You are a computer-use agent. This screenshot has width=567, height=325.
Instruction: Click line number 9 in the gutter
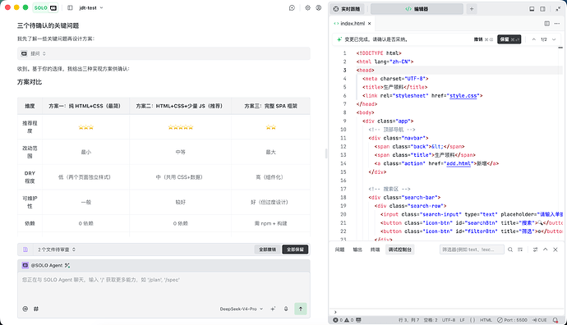point(344,121)
